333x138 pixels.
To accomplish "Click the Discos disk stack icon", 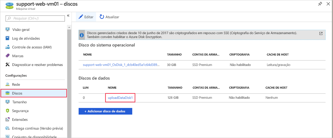I will tap(8, 93).
